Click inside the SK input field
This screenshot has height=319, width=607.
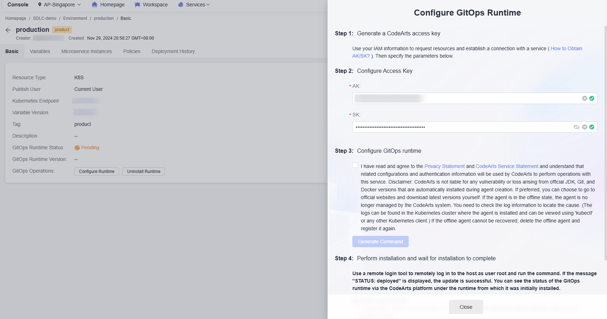tap(475, 127)
